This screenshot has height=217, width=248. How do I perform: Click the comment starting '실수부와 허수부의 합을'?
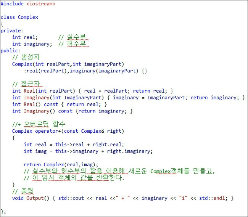click(x=119, y=171)
